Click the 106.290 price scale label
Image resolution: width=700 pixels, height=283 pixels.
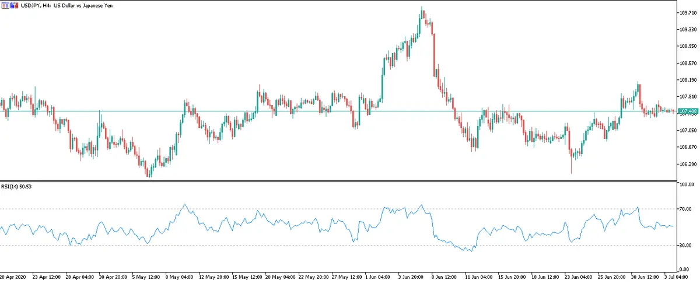pyautogui.click(x=688, y=165)
